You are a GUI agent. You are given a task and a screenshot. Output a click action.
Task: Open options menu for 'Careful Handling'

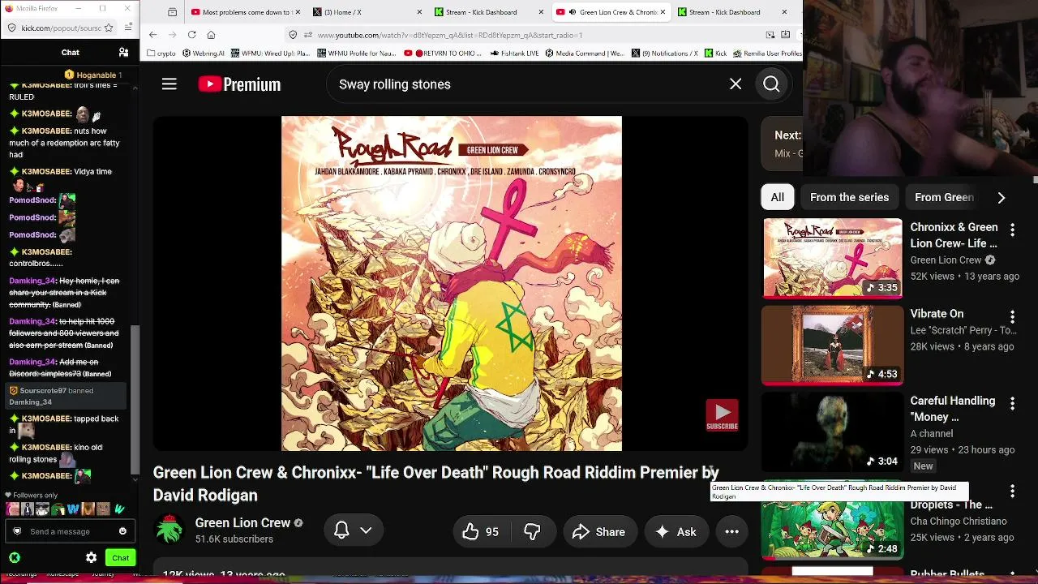(1012, 403)
